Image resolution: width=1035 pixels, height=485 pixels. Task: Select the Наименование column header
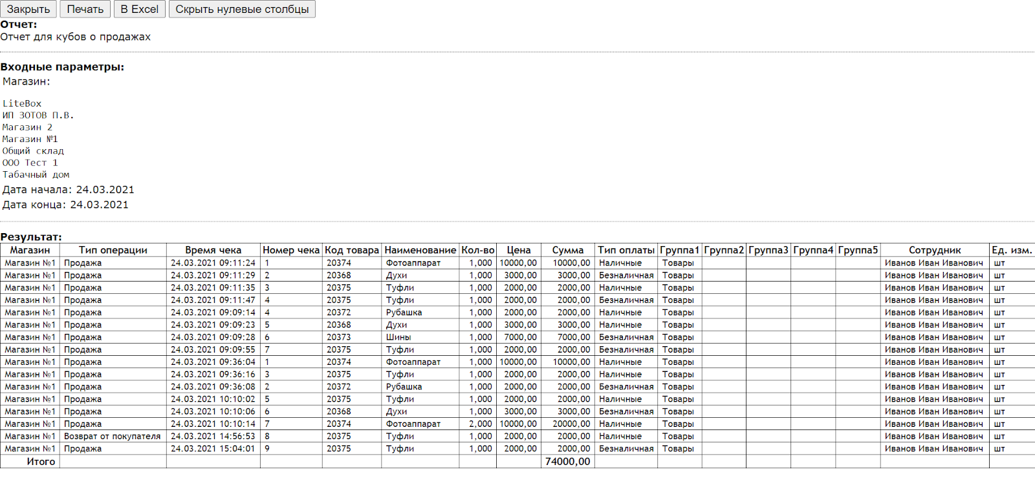pyautogui.click(x=420, y=250)
